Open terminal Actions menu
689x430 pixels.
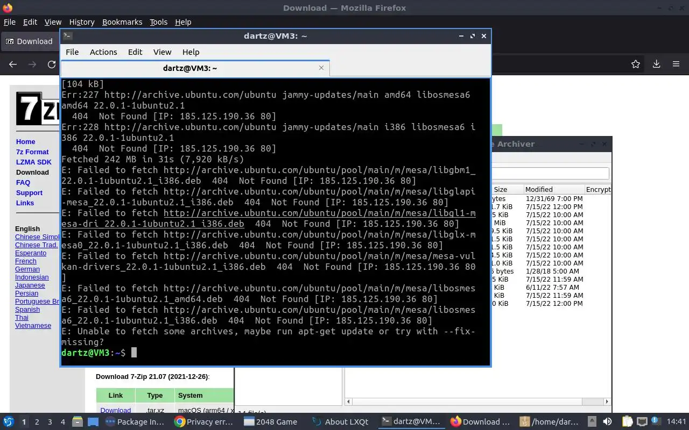tap(103, 52)
